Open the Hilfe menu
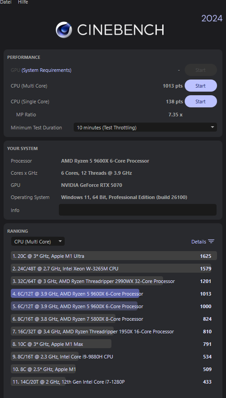 point(23,2)
